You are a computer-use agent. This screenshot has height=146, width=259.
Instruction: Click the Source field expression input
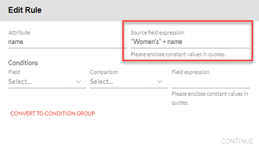point(189,42)
